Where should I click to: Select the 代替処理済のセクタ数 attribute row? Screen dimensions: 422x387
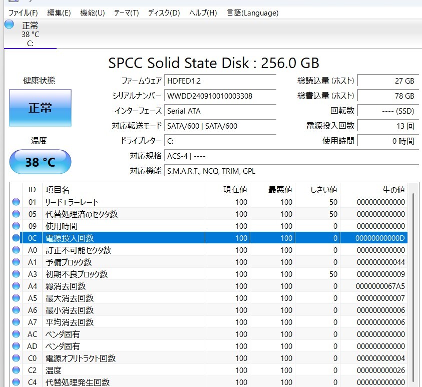(x=209, y=214)
